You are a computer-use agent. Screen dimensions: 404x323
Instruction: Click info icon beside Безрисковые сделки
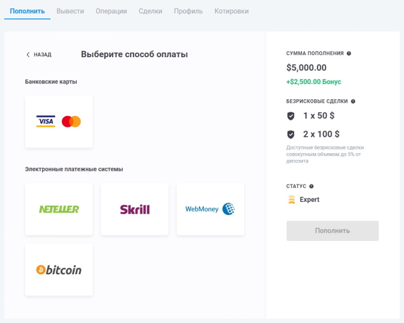353,101
